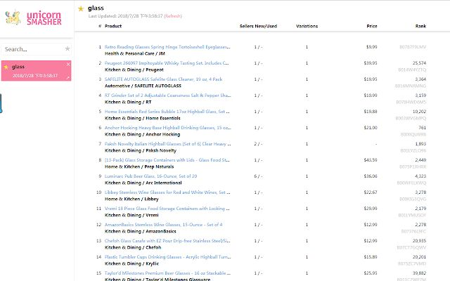This screenshot has height=281, width=450.
Task: Open Anchor Hocking Heavy Base Highball Glasses link
Action: (167, 128)
